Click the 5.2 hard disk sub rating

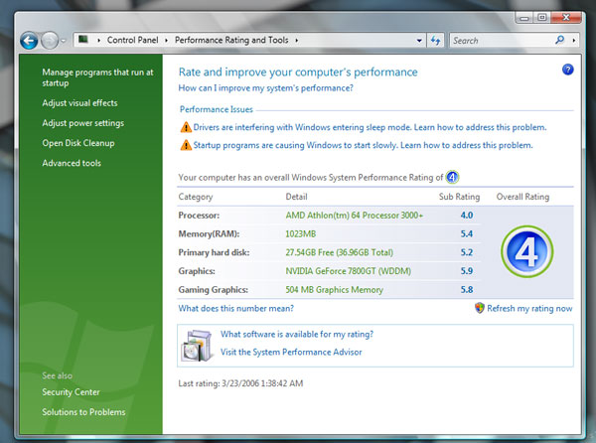click(x=467, y=252)
